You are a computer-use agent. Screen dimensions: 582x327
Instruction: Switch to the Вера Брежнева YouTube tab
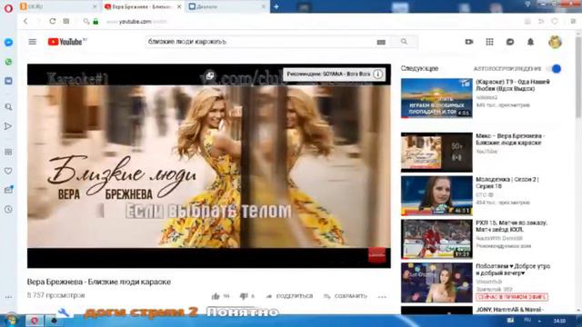(142, 6)
